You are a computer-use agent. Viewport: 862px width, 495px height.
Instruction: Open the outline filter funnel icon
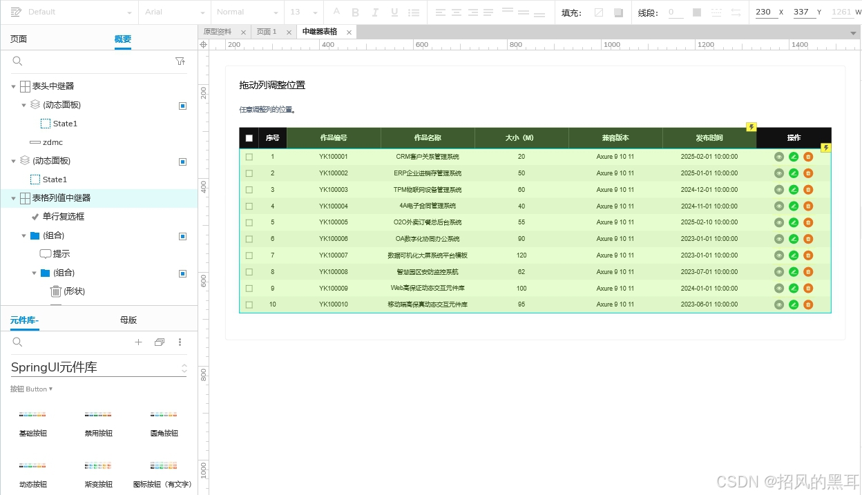[x=180, y=61]
